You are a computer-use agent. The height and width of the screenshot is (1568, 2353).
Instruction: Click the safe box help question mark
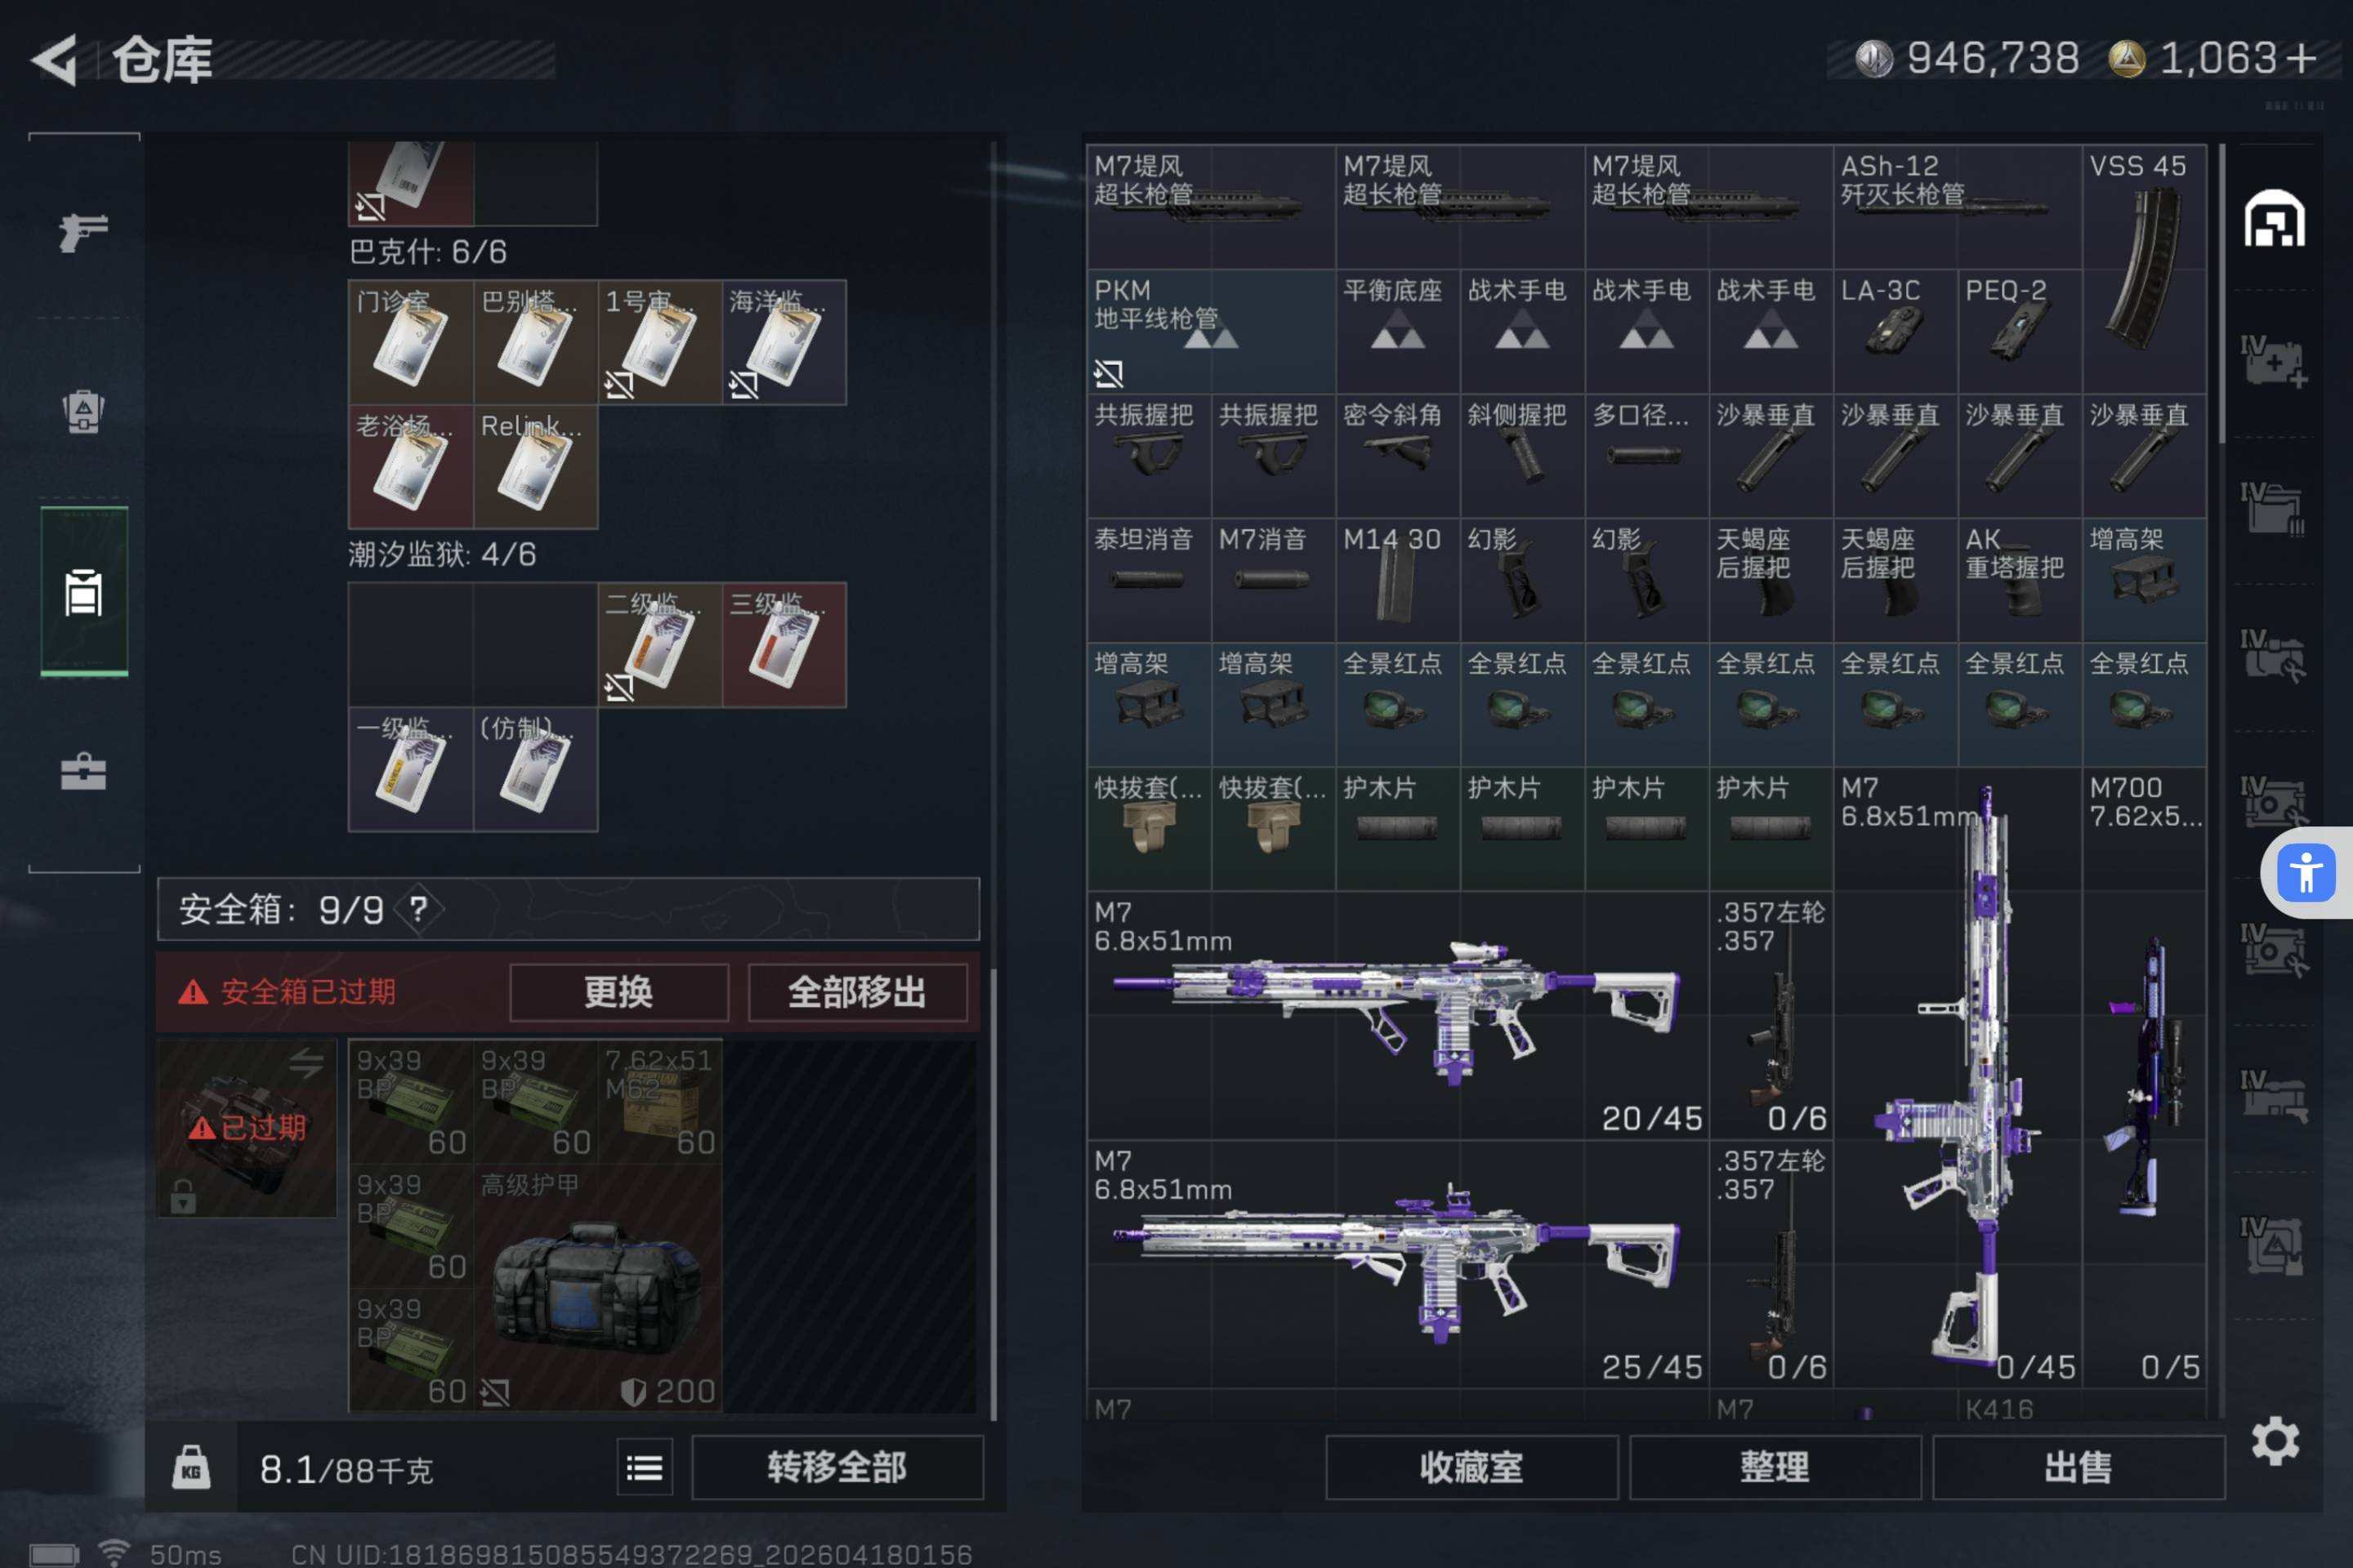[x=418, y=909]
